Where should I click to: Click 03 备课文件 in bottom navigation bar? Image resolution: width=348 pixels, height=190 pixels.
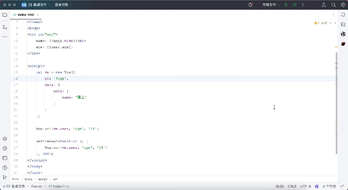pos(14,186)
